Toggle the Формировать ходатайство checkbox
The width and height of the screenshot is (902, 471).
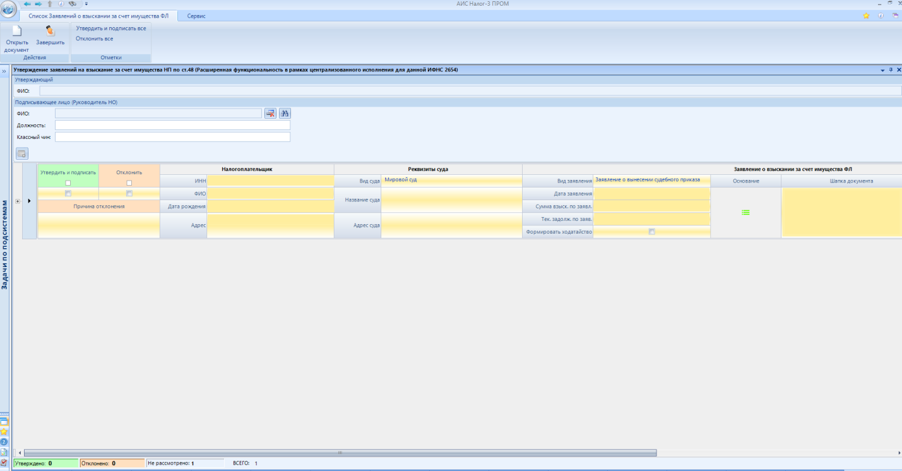click(x=652, y=232)
